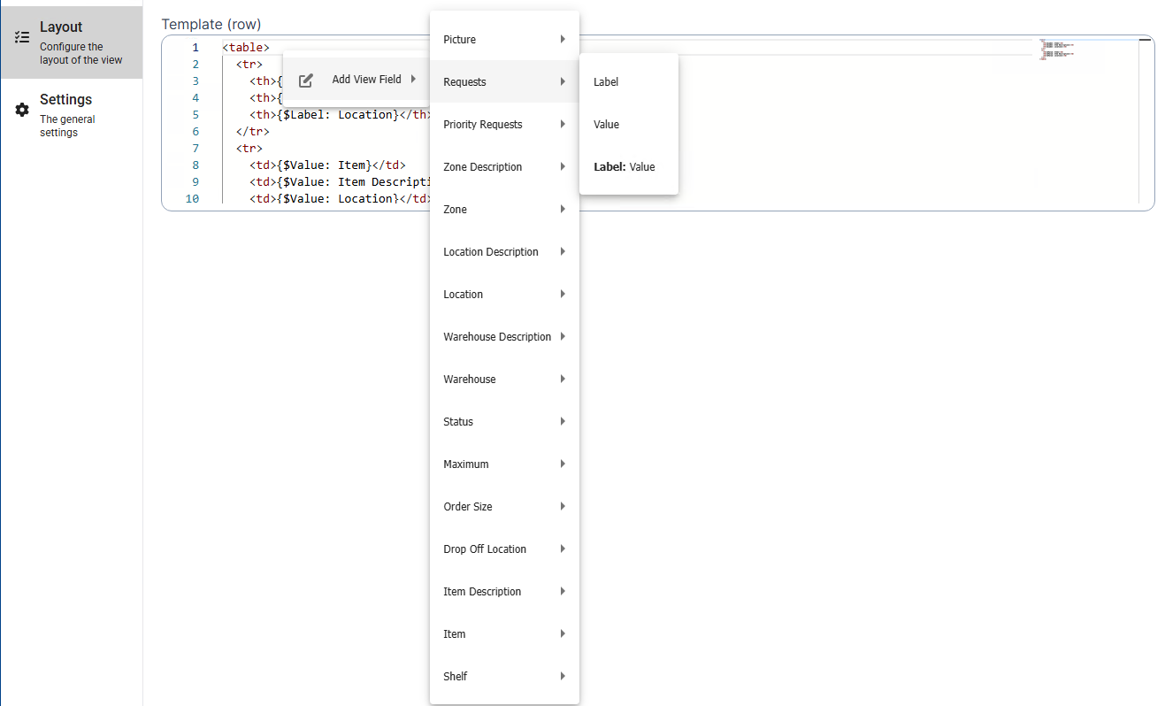Expand the Item Description submenu arrow
This screenshot has height=706, width=1165.
click(563, 591)
